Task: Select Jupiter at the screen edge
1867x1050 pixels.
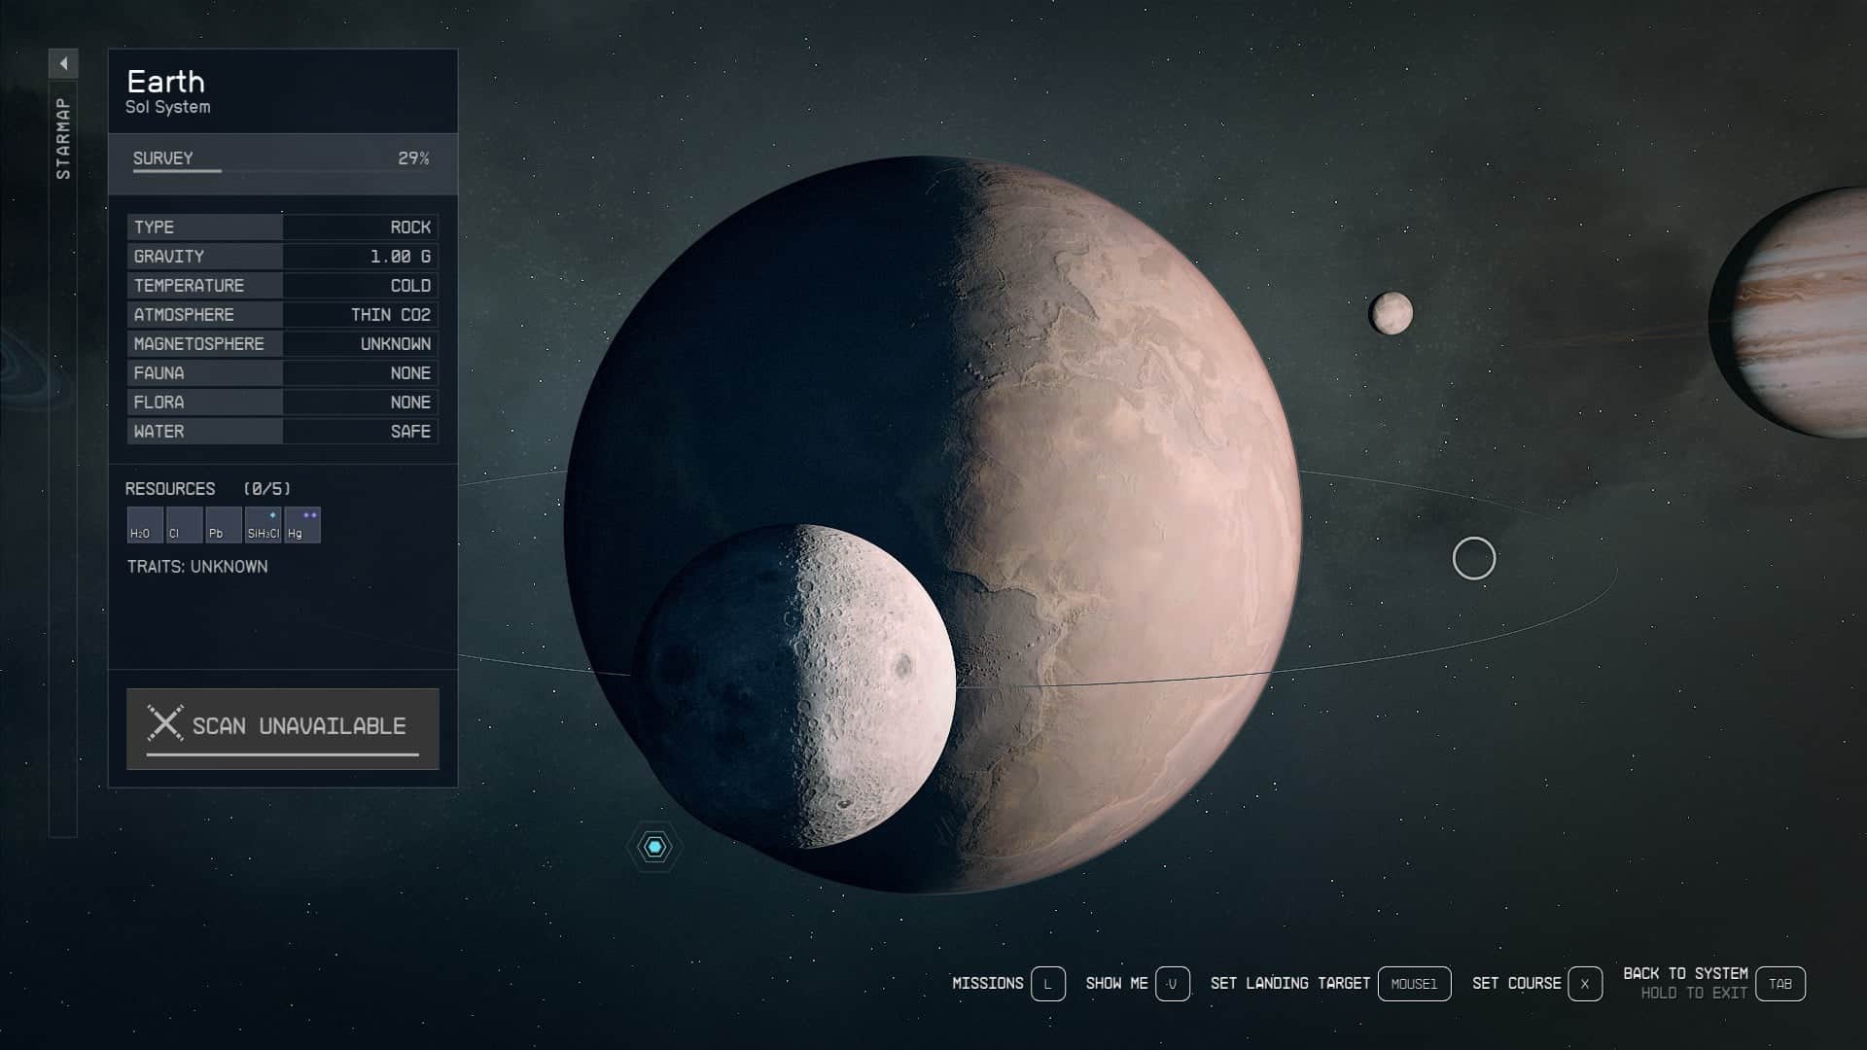Action: [x=1789, y=313]
